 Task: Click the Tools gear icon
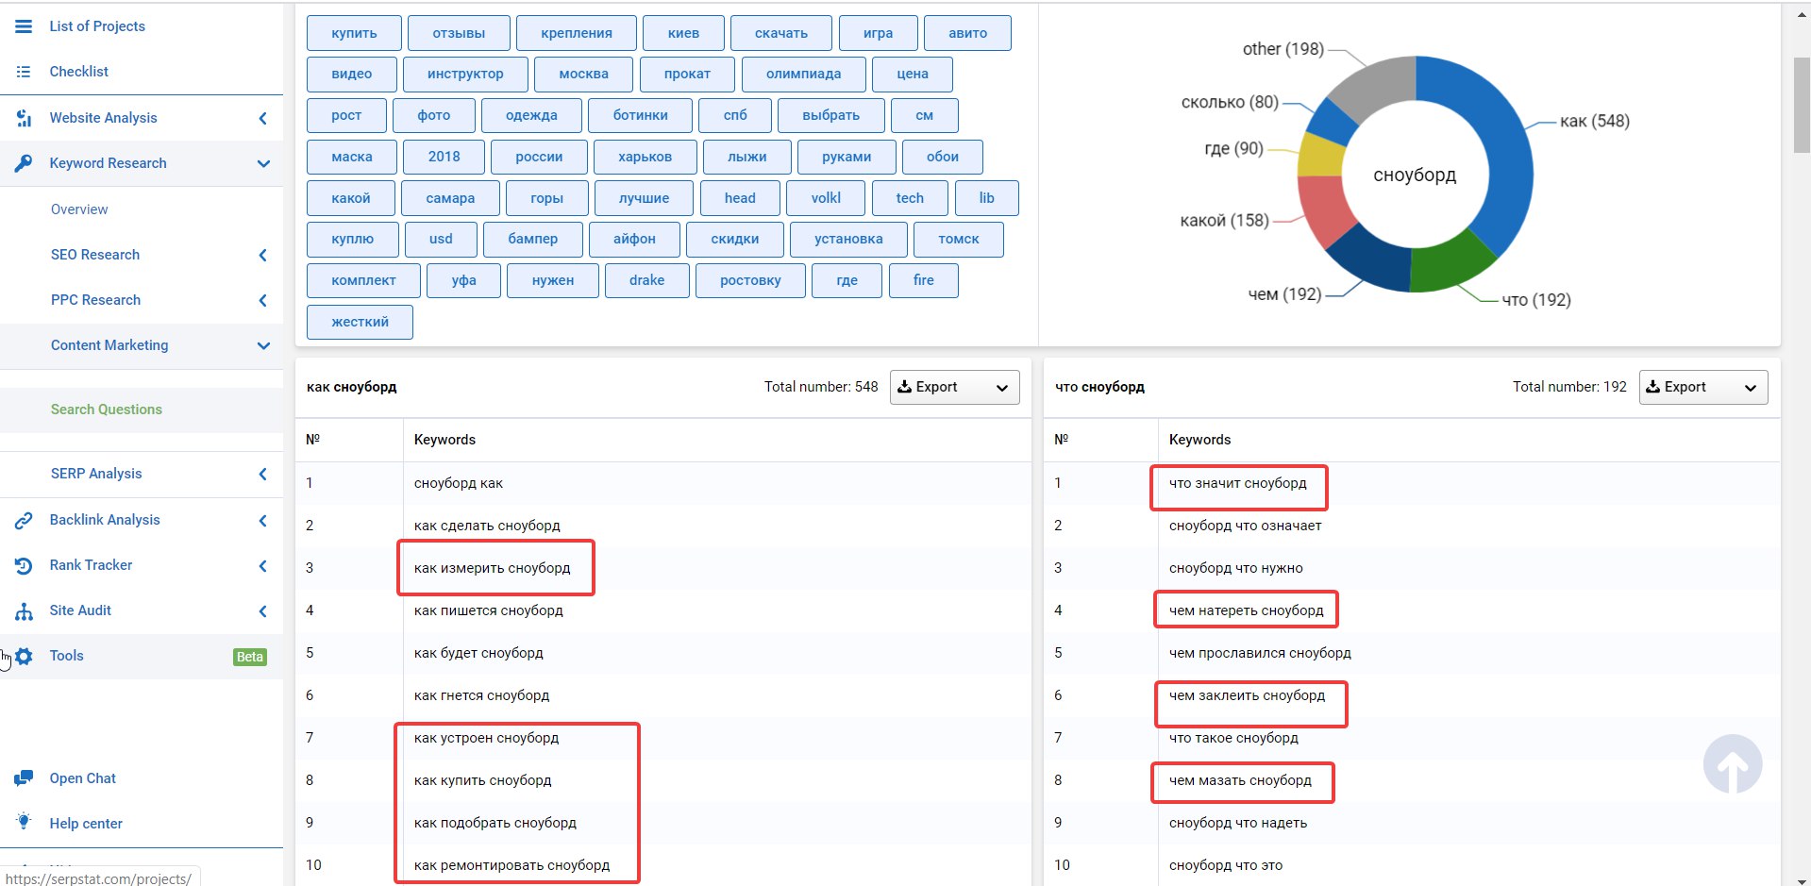coord(24,656)
